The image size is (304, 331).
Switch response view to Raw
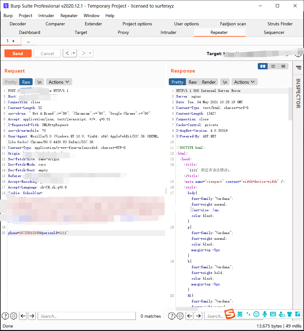tap(193, 82)
